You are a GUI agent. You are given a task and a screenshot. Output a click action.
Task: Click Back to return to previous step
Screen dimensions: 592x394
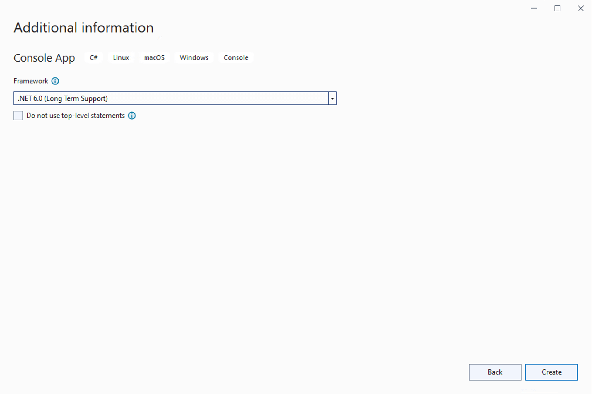click(495, 372)
